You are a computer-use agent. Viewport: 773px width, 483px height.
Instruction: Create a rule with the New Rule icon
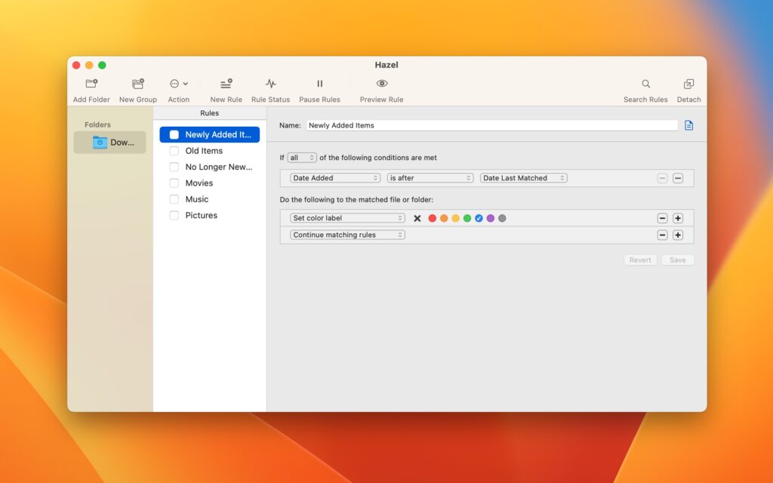point(225,84)
